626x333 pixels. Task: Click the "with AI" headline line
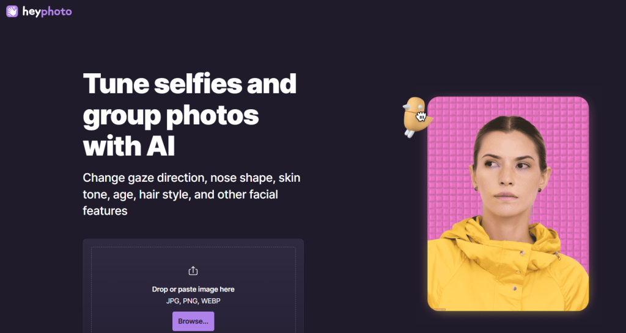[129, 146]
